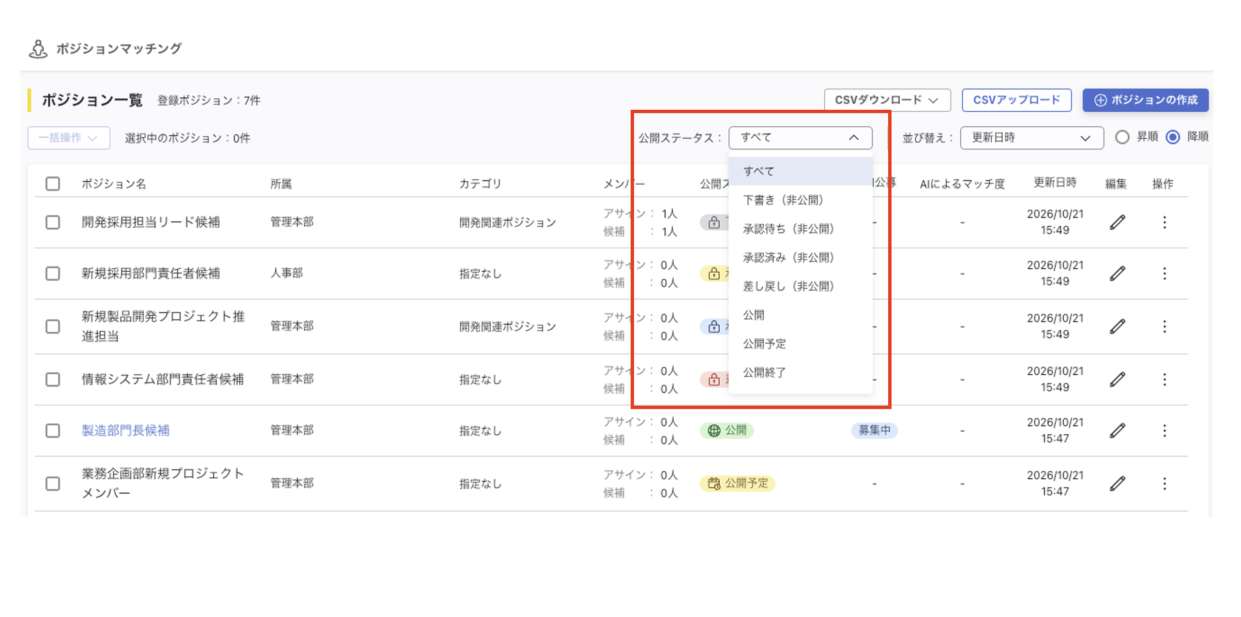The width and height of the screenshot is (1241, 617).
Task: Check the box for 開発採用担当リード候補
Action: point(53,222)
